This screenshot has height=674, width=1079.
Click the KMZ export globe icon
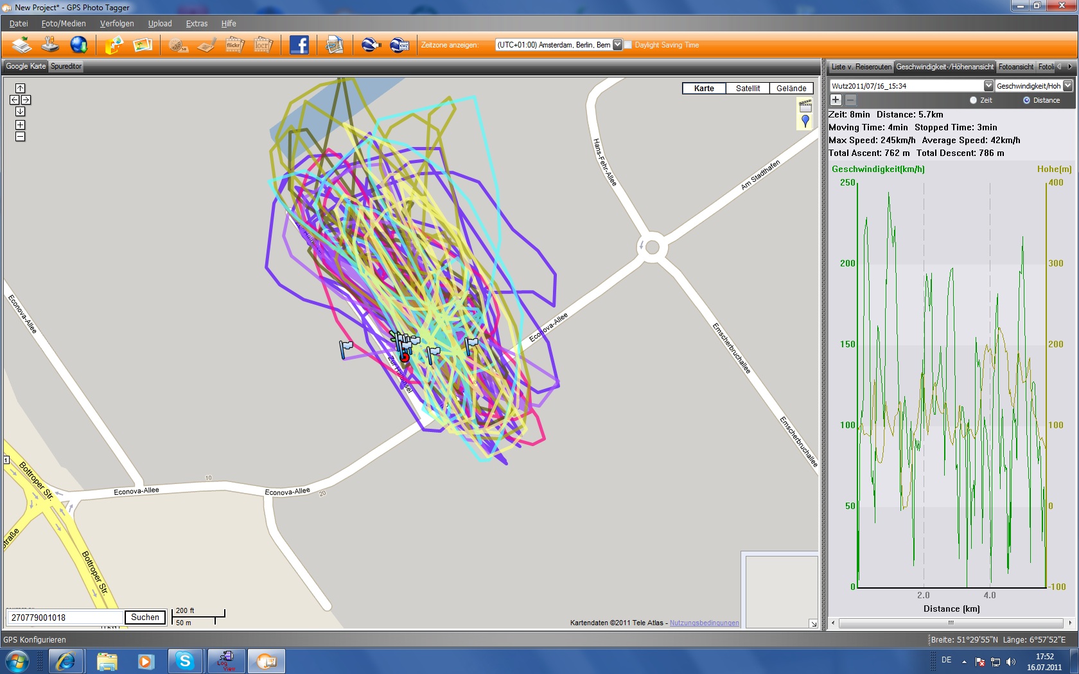coord(399,45)
